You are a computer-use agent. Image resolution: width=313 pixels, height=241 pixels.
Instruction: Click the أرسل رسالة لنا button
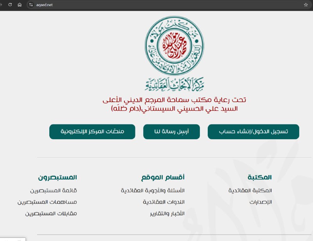click(x=171, y=131)
